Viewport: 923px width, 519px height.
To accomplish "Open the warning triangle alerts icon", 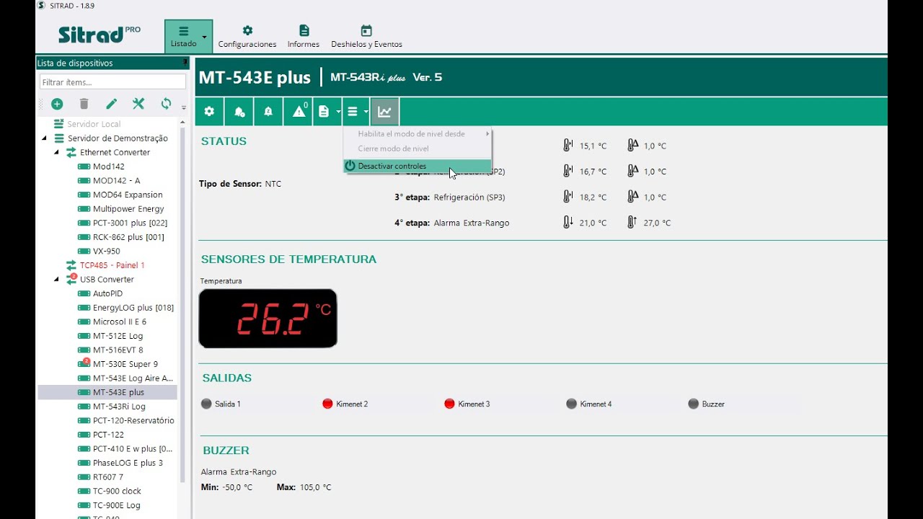I will click(299, 112).
